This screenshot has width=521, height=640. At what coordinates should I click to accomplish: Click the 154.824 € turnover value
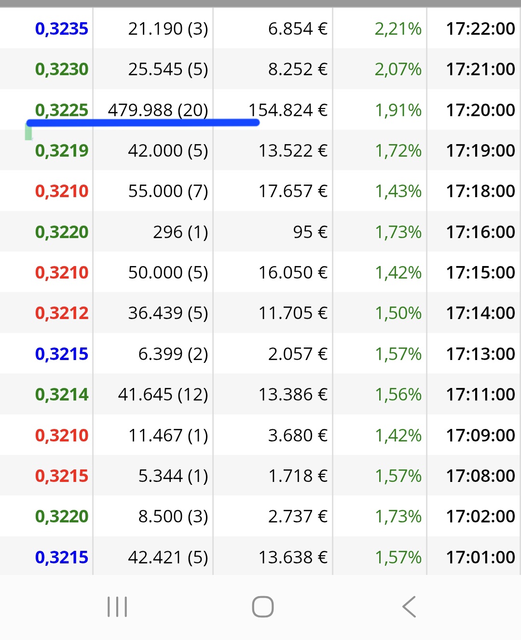pos(288,110)
